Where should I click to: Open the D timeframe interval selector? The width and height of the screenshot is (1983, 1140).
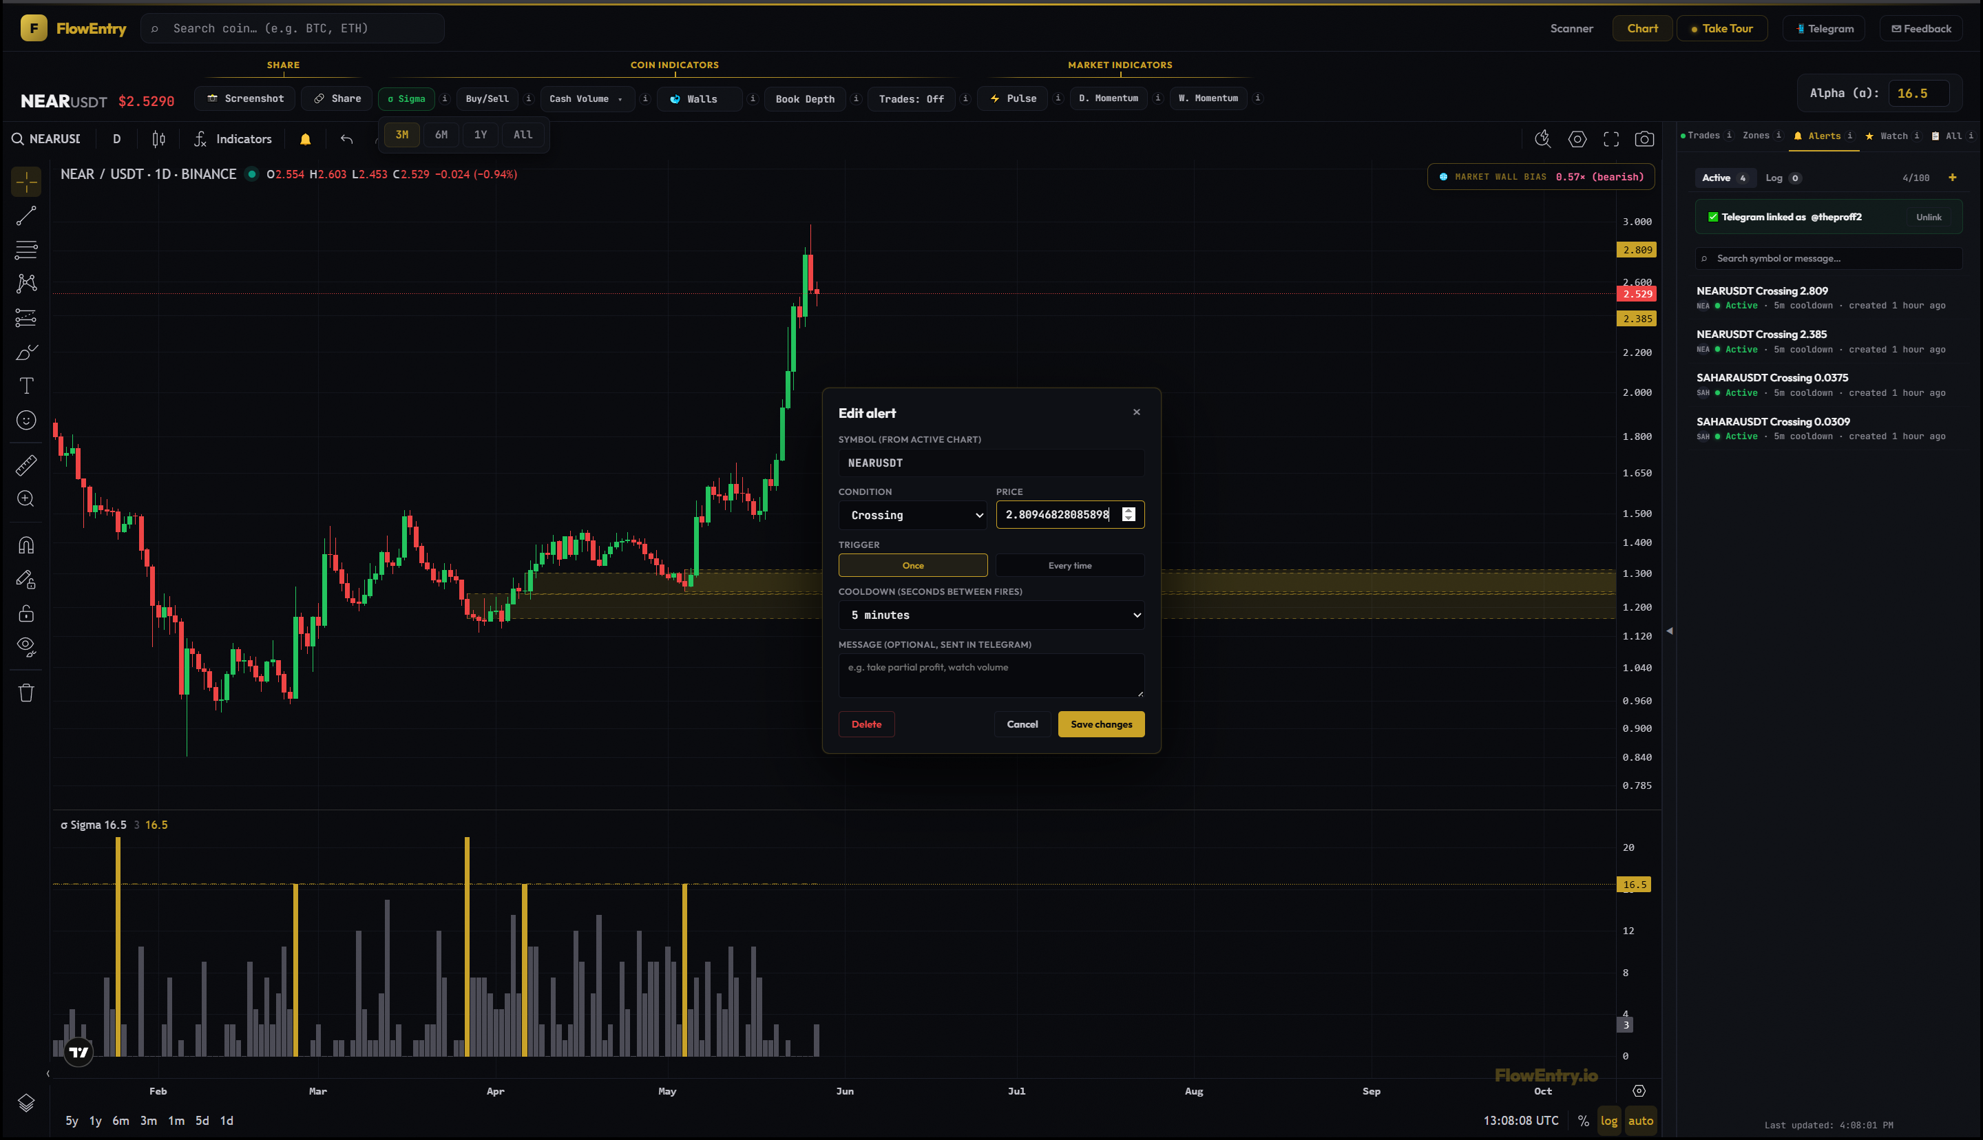[x=116, y=139]
